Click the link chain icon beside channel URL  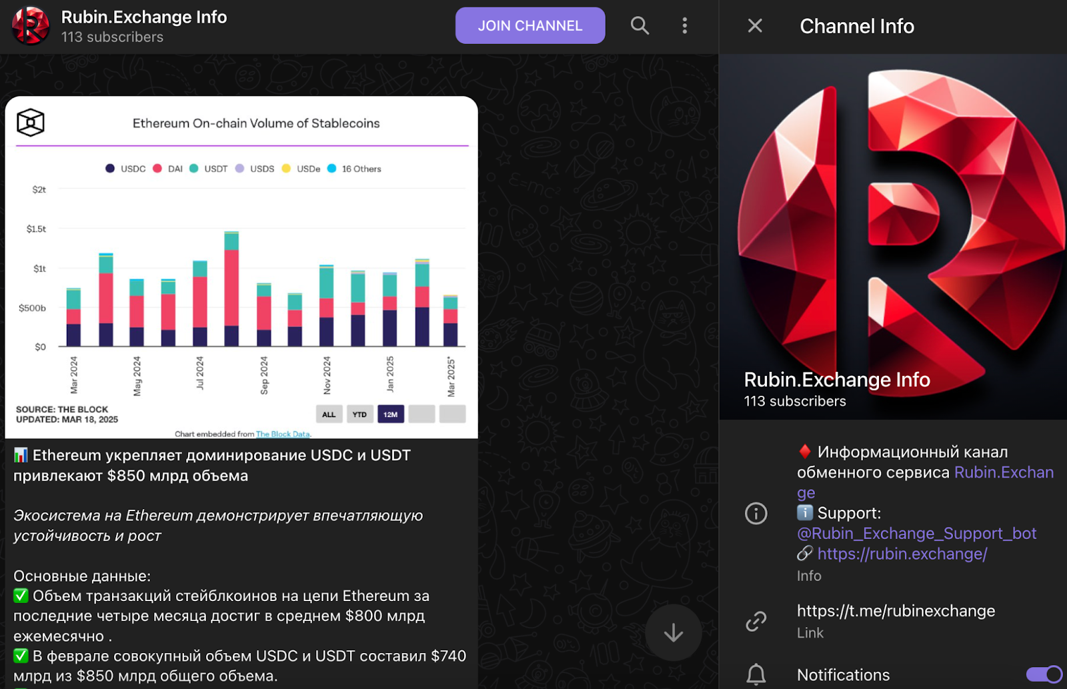[756, 621]
